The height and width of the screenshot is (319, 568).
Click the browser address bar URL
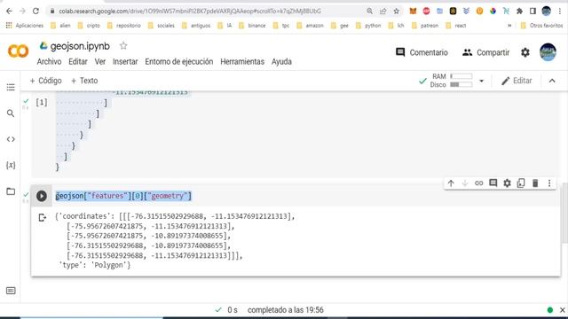pos(190,12)
